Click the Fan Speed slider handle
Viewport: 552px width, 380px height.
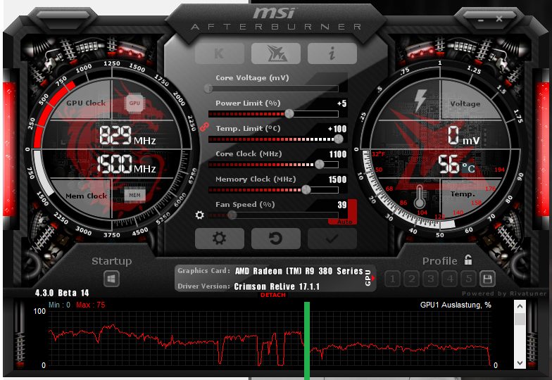232,215
